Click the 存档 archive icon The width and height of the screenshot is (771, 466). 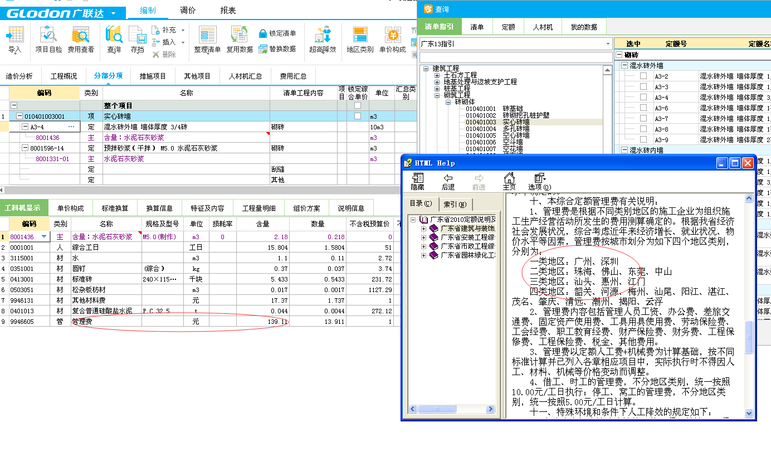click(x=138, y=35)
